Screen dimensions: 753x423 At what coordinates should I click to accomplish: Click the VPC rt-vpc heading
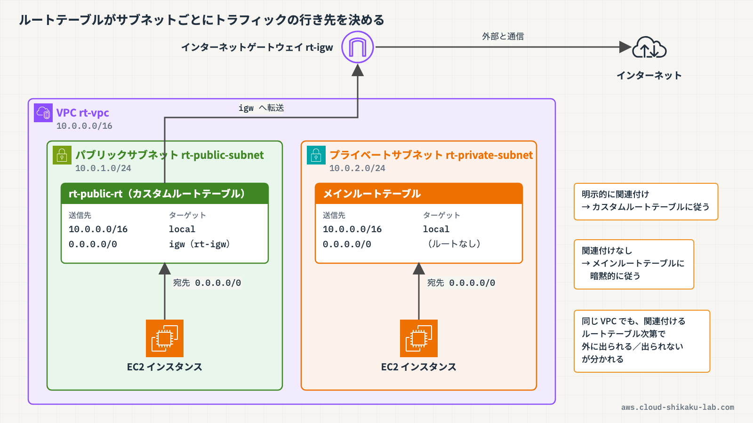point(83,113)
